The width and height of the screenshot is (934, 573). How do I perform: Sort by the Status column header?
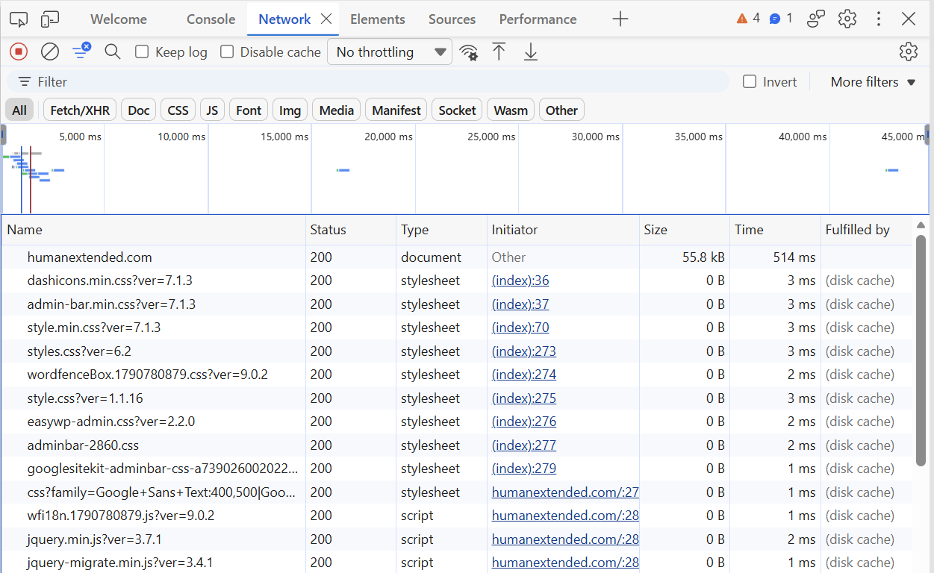351,230
